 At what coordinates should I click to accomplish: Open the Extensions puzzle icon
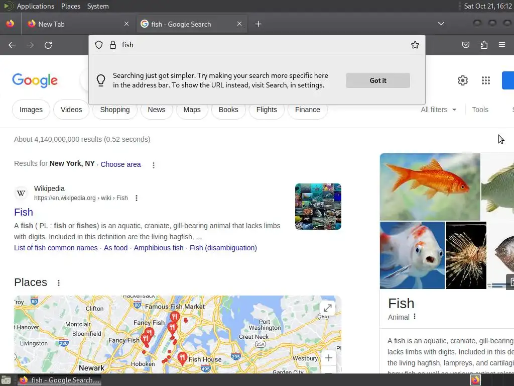(x=484, y=45)
